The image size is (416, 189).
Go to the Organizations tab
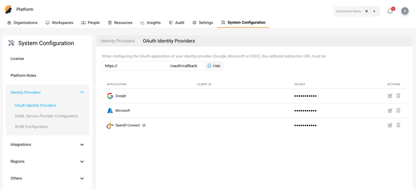pos(22,23)
